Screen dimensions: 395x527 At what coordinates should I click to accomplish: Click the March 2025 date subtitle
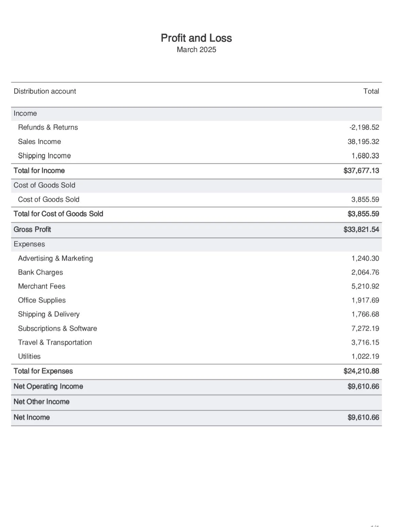[x=196, y=50]
